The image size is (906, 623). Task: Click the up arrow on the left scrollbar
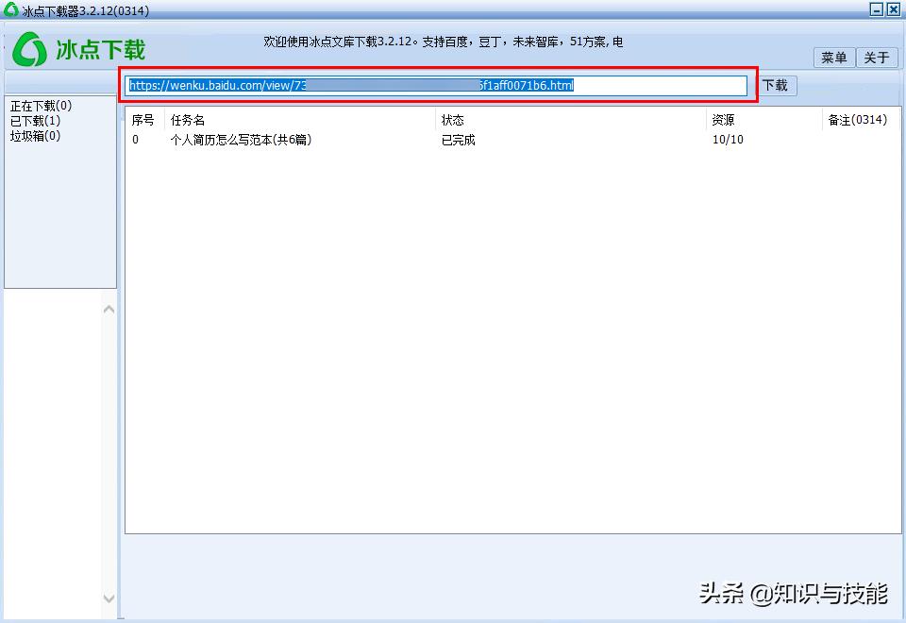(x=109, y=309)
